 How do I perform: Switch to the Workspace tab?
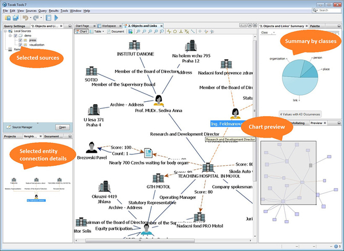point(110,26)
